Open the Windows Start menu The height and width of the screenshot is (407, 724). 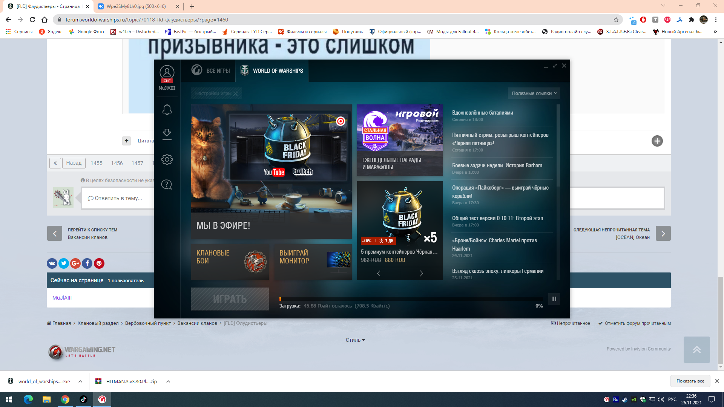tap(9, 399)
